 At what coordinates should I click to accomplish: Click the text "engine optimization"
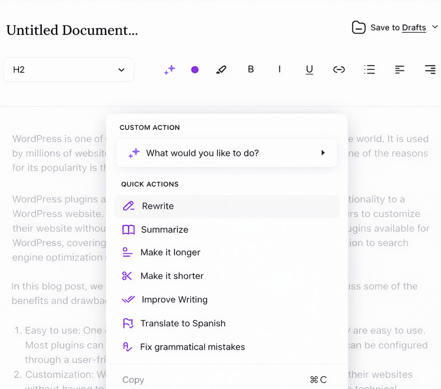pyautogui.click(x=57, y=258)
